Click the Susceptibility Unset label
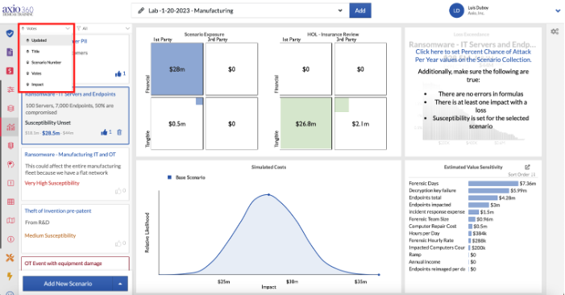The image size is (565, 295). [x=48, y=123]
